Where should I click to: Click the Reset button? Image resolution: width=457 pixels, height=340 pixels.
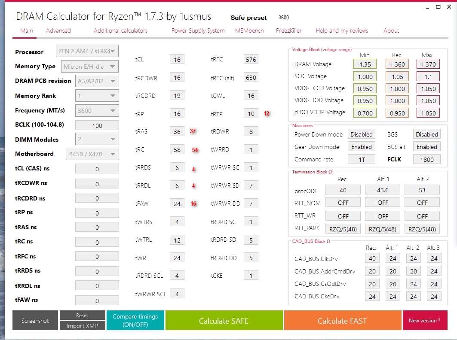coord(82,315)
